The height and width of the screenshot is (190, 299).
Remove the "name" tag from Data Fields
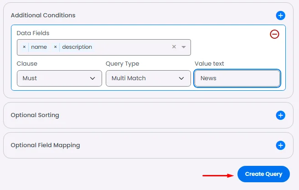tap(24, 47)
